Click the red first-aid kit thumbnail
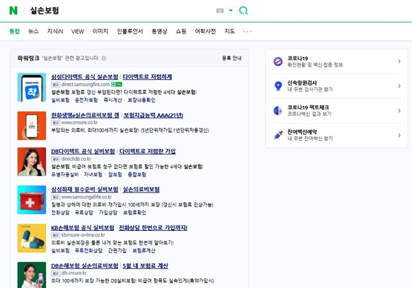Image resolution: width=412 pixels, height=288 pixels. pyautogui.click(x=32, y=200)
